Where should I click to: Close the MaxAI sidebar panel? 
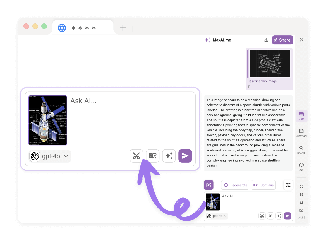click(301, 40)
